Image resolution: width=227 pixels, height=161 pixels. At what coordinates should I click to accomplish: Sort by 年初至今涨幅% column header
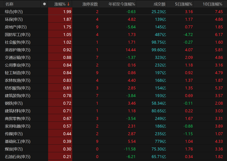click(122, 4)
